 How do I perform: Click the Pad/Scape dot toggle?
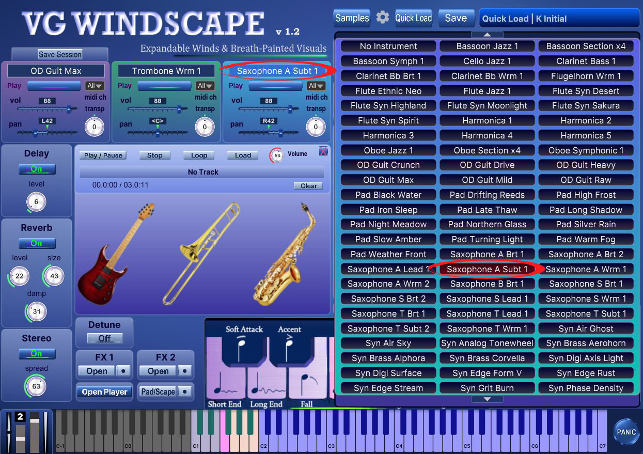(x=184, y=392)
